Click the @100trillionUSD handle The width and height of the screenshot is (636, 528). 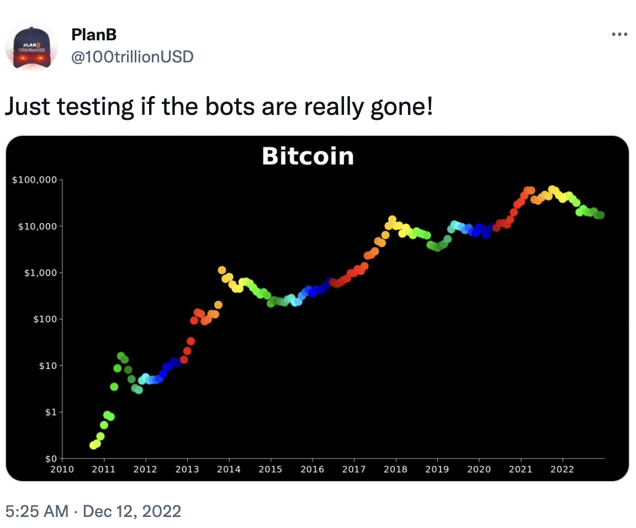pyautogui.click(x=132, y=57)
